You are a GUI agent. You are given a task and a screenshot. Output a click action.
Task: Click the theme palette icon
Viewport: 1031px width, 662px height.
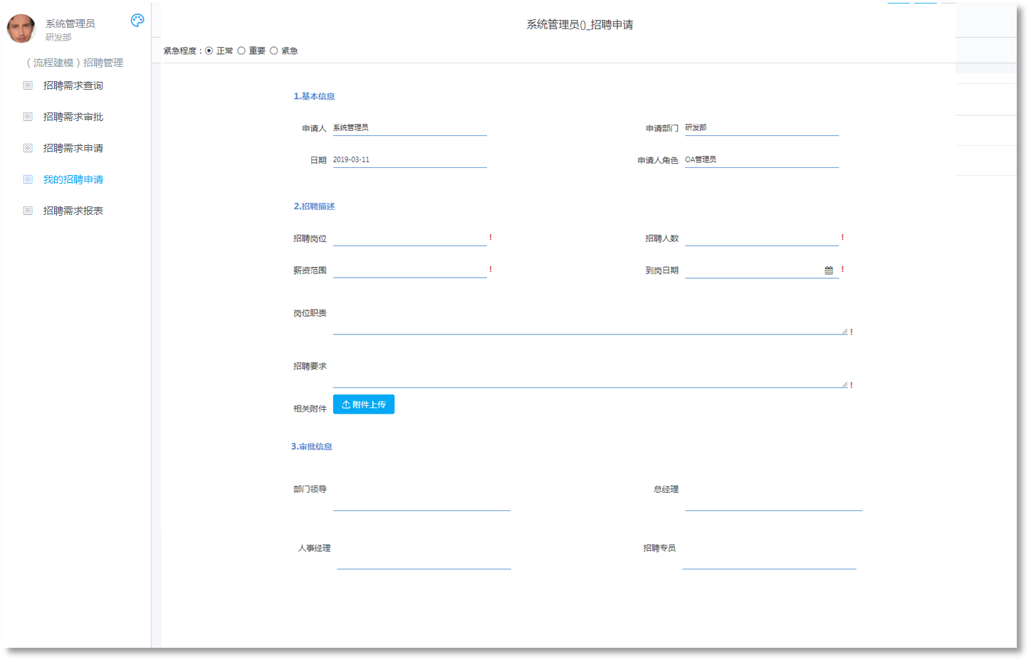click(x=137, y=21)
